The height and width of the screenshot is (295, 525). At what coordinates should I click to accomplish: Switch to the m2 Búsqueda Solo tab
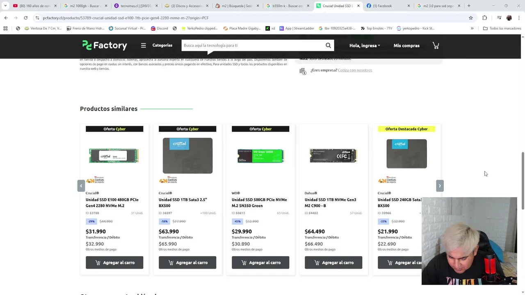236,6
